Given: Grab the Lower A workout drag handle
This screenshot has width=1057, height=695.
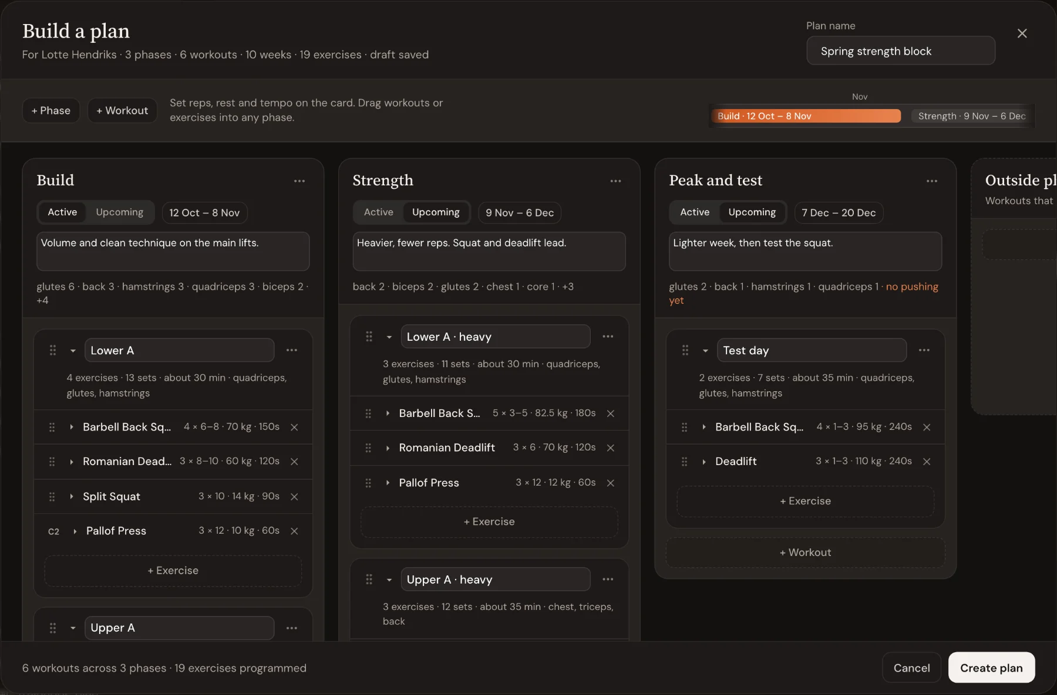Looking at the screenshot, I should (53, 350).
